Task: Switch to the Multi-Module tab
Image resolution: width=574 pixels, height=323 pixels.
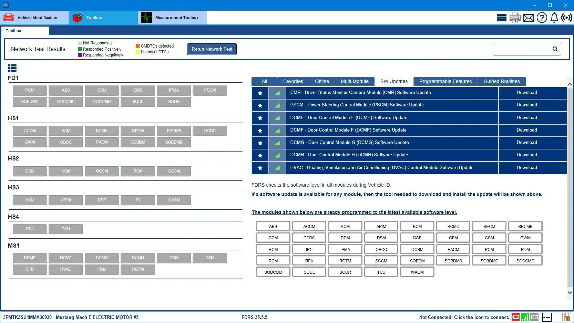Action: (x=355, y=82)
